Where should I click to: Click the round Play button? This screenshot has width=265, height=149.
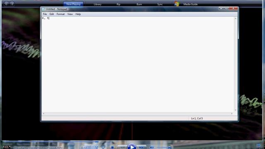132,147
